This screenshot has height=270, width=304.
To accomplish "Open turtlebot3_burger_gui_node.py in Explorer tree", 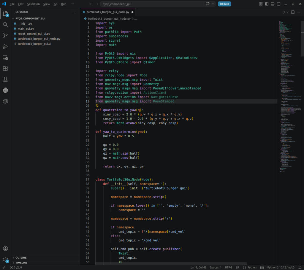I will (45, 39).
